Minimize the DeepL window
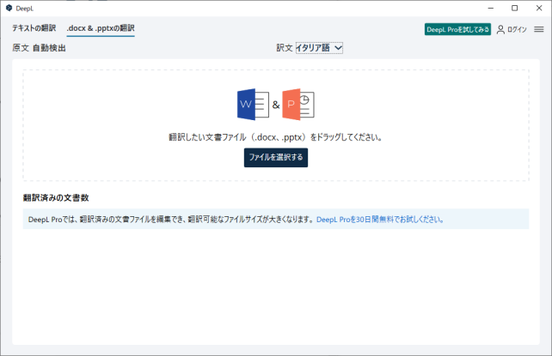Viewport: 552px width, 356px height. (491, 8)
